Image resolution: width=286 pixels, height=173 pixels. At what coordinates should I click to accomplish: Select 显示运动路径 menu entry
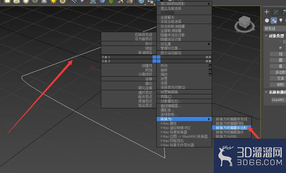184,53
